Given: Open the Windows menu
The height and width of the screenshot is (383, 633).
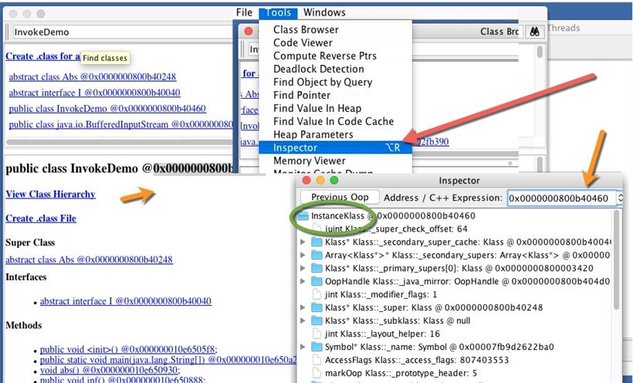Looking at the screenshot, I should pyautogui.click(x=324, y=12).
